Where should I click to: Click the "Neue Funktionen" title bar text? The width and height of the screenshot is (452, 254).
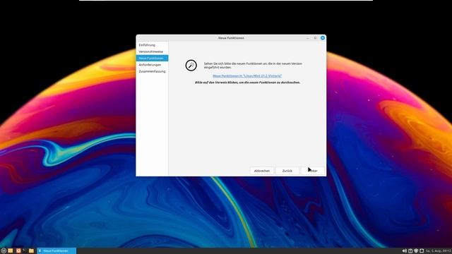click(231, 38)
